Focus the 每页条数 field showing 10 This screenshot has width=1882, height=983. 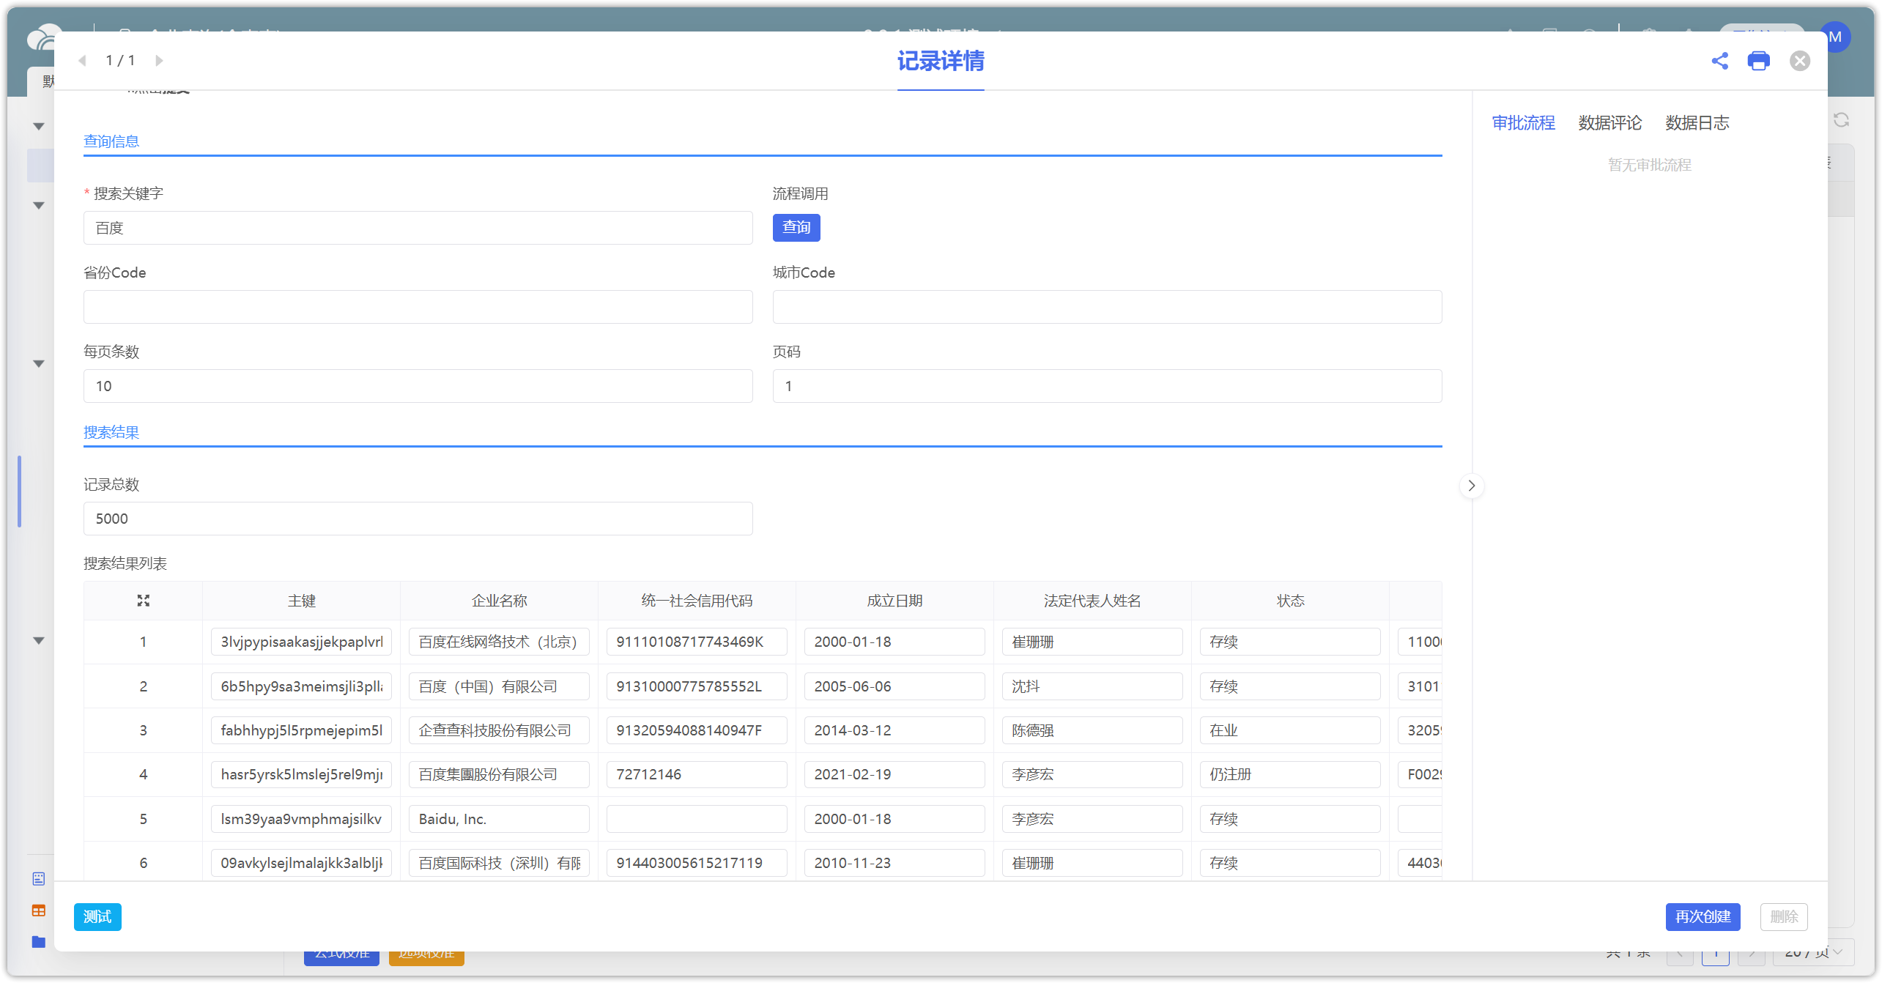pyautogui.click(x=418, y=386)
